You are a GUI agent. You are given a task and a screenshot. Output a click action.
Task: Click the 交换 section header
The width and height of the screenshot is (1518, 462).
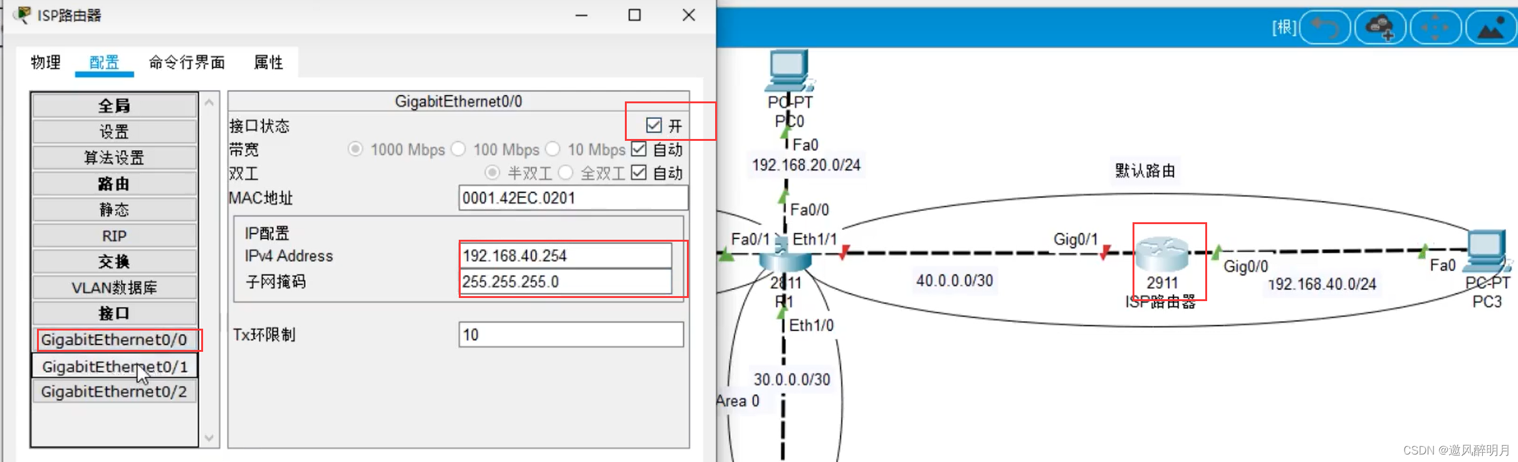(x=114, y=261)
